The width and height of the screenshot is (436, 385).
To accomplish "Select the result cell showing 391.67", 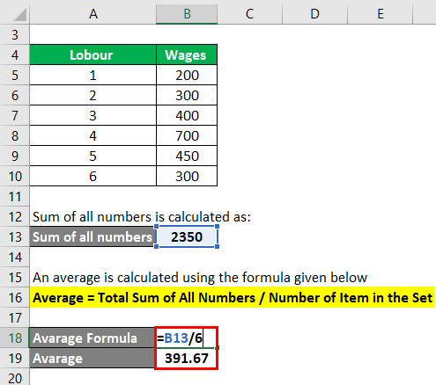I will (187, 358).
